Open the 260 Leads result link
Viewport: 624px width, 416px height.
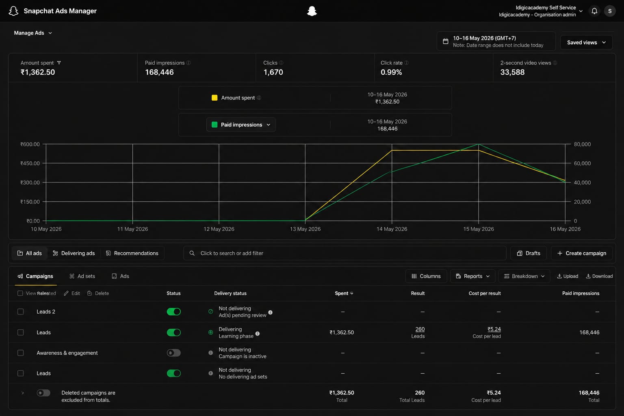(x=420, y=329)
